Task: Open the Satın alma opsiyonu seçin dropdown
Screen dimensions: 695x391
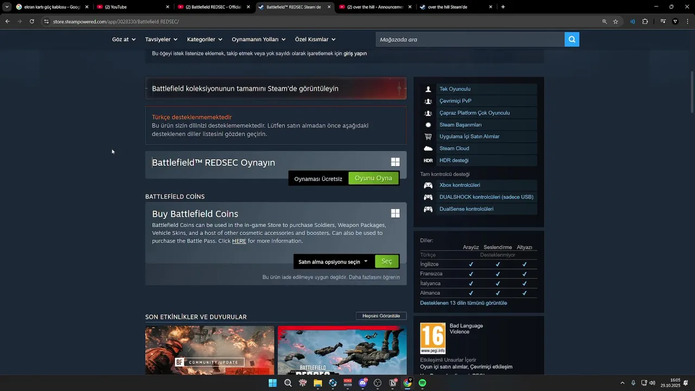Action: (333, 262)
